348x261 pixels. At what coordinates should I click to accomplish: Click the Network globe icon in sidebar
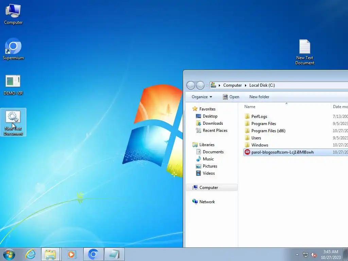pyautogui.click(x=195, y=202)
